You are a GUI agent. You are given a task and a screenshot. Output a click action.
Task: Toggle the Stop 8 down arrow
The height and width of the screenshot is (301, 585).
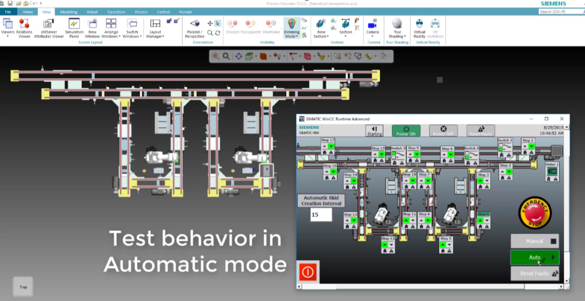point(450,154)
